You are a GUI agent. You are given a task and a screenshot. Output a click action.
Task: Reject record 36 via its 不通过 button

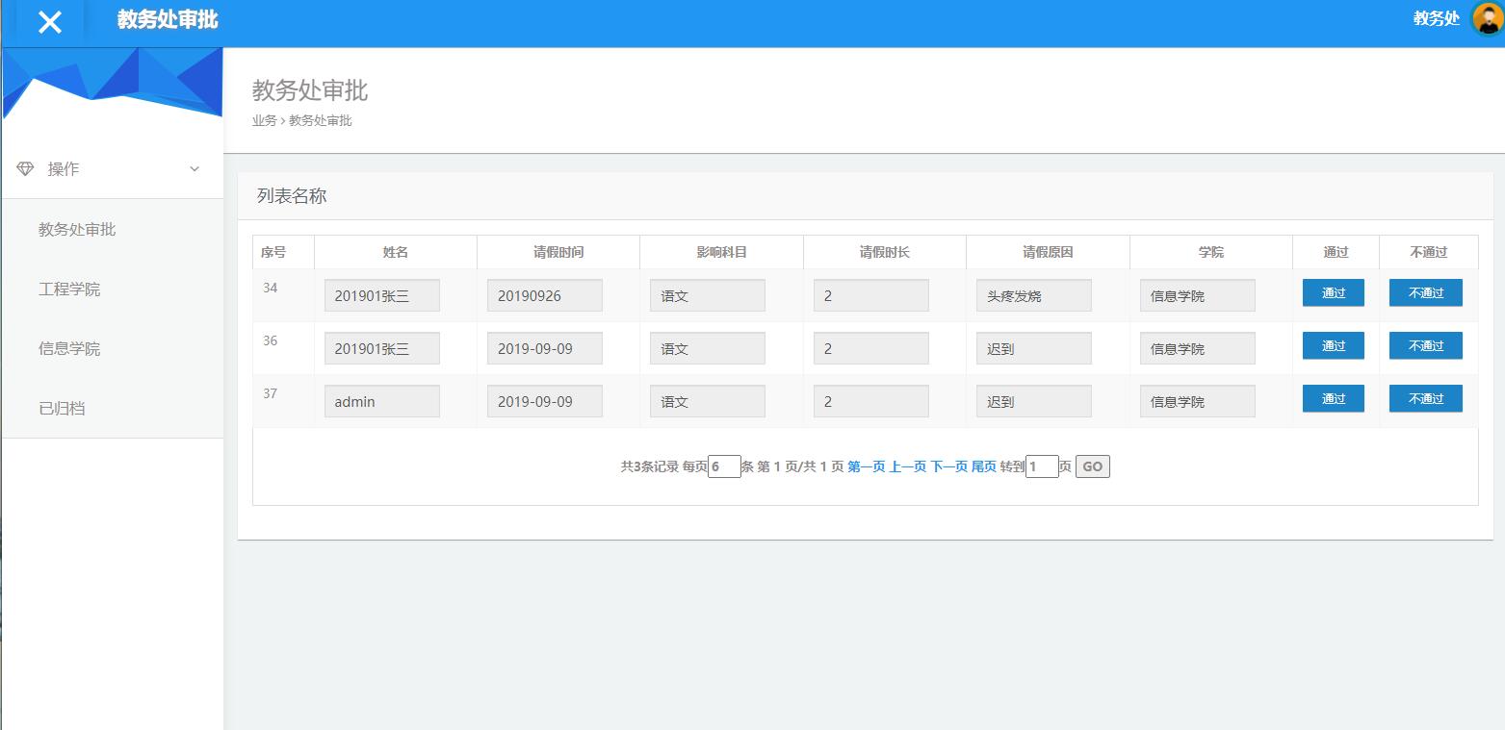1425,345
